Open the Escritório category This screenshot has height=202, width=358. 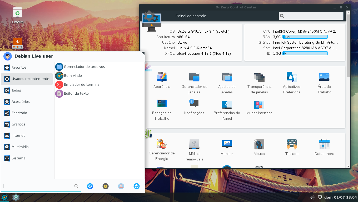[27, 113]
